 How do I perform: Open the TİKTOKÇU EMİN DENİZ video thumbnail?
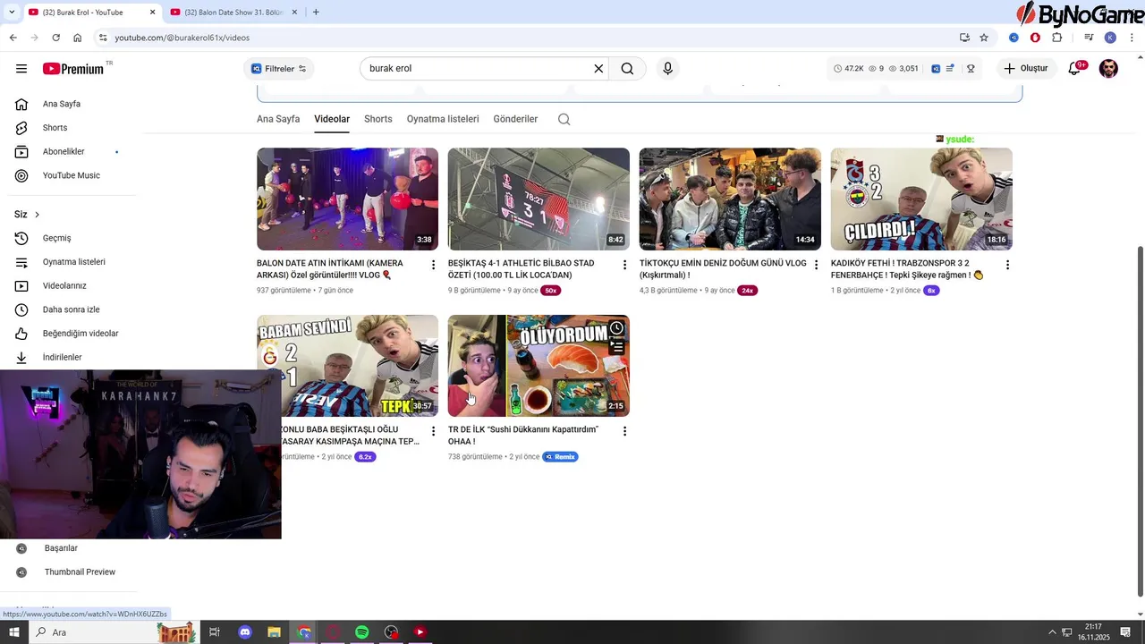(x=730, y=199)
